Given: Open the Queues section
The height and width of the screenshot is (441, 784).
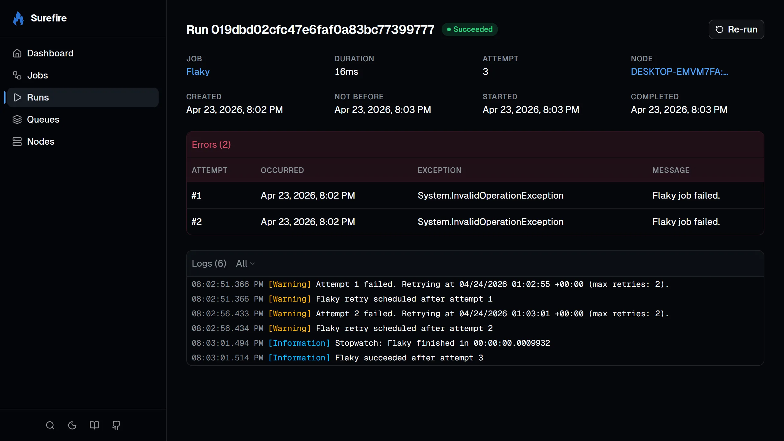Looking at the screenshot, I should (83, 120).
